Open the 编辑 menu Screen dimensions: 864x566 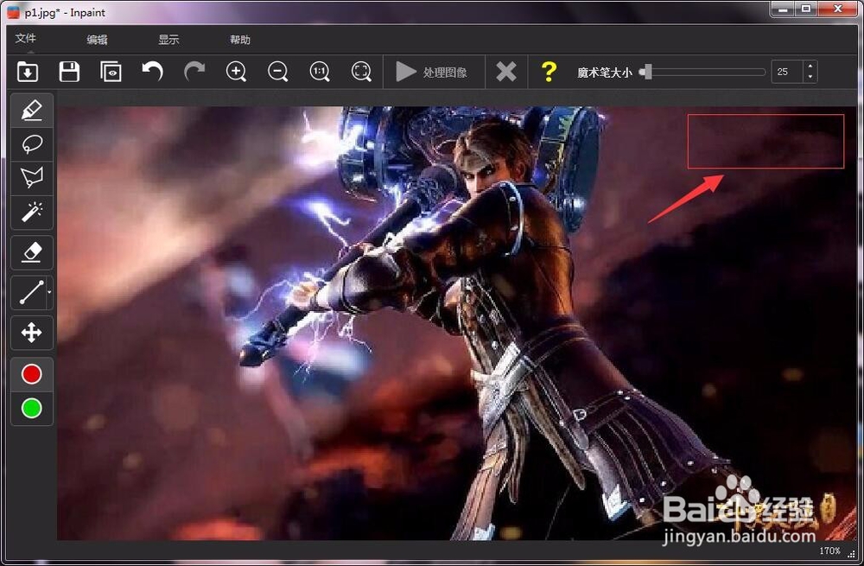tap(97, 40)
